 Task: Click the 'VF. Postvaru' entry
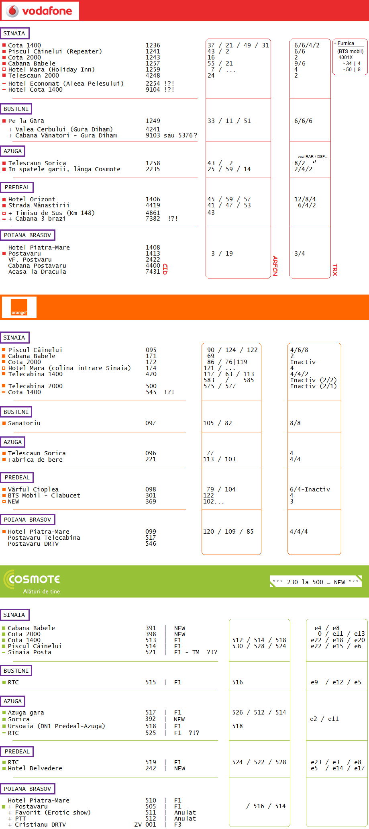click(x=30, y=260)
